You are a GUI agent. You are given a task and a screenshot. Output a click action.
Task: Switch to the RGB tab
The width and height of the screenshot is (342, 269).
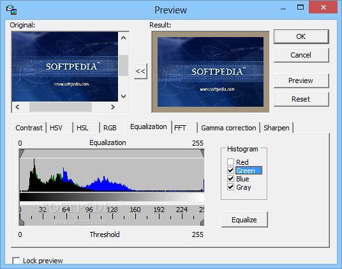point(113,128)
